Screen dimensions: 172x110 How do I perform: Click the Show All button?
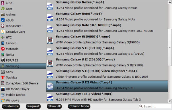tap(54, 106)
